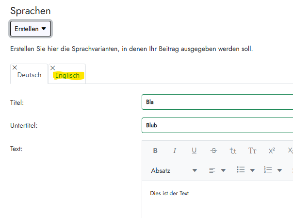The height and width of the screenshot is (218, 293).
Task: Open the Absatz paragraph style dropdown
Action: [174, 170]
